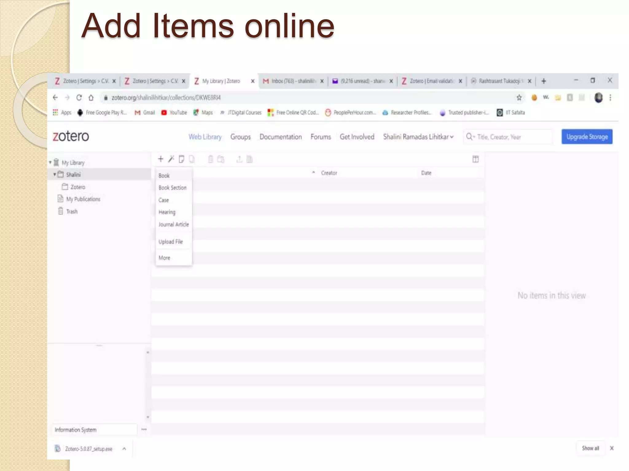Open the Trash in sidebar
The height and width of the screenshot is (471, 629).
click(x=72, y=211)
